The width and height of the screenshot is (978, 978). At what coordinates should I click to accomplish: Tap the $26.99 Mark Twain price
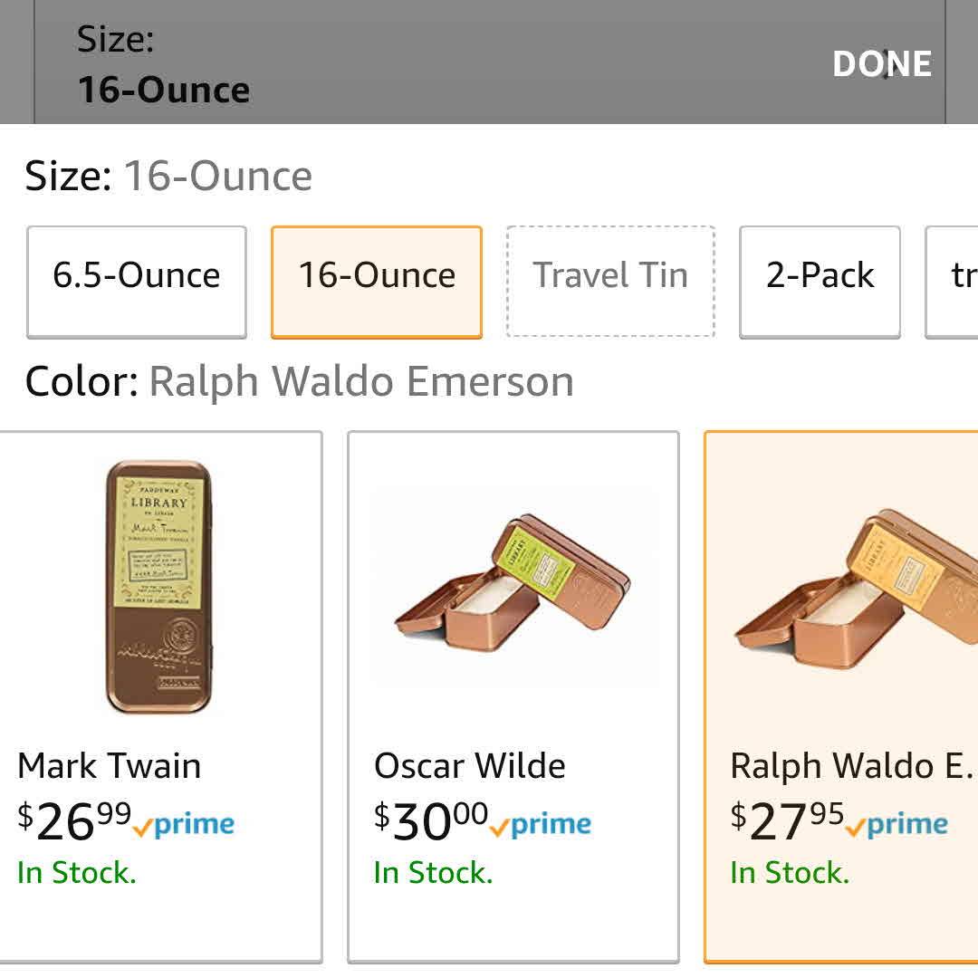(x=75, y=821)
